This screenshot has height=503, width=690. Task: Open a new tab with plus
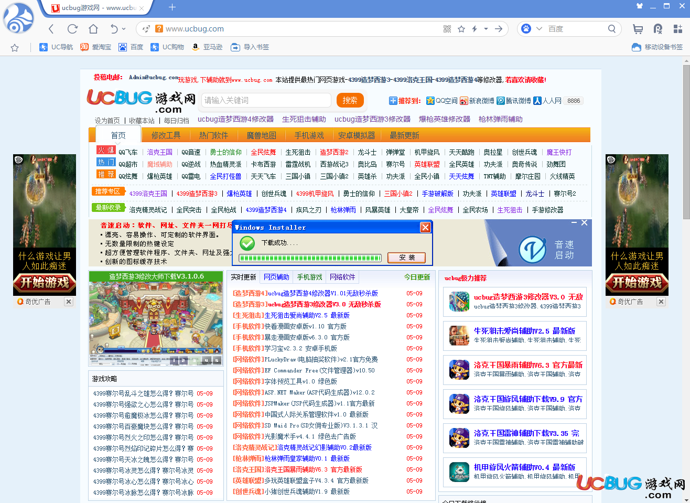pos(172,7)
